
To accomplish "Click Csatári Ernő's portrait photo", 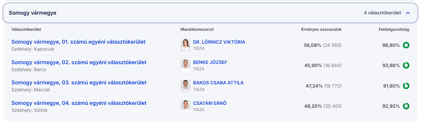I will (185, 106).
